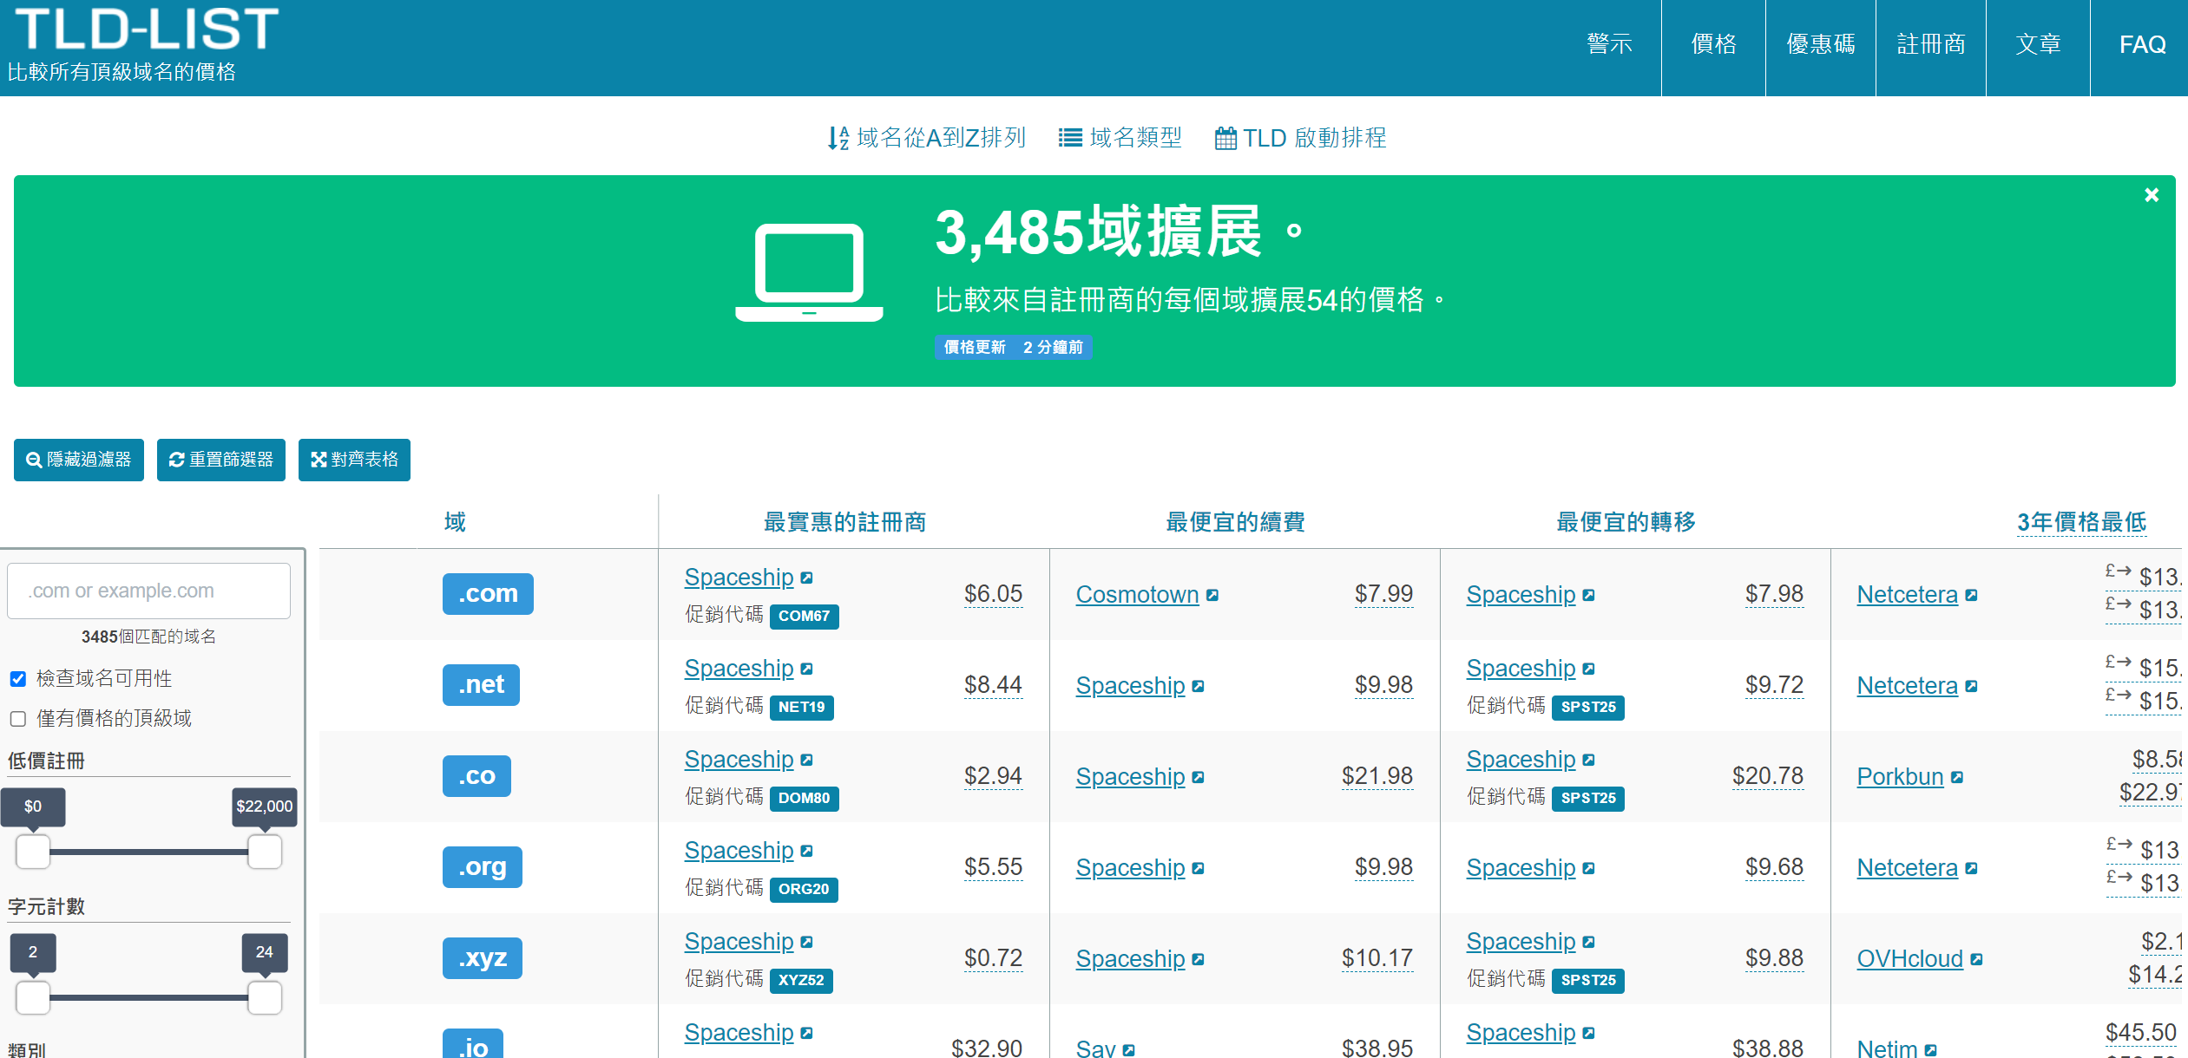Click external icon by .net renewal Spaceship

coord(1198,686)
